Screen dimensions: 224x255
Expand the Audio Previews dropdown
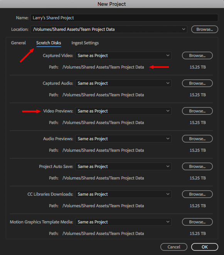coord(123,139)
